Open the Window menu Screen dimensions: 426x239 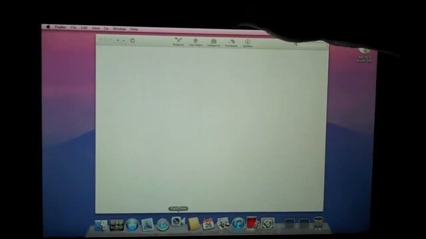point(119,29)
